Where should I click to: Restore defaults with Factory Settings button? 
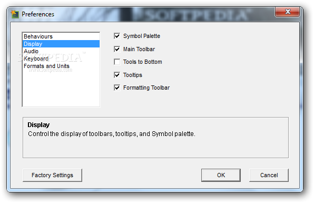(x=52, y=175)
